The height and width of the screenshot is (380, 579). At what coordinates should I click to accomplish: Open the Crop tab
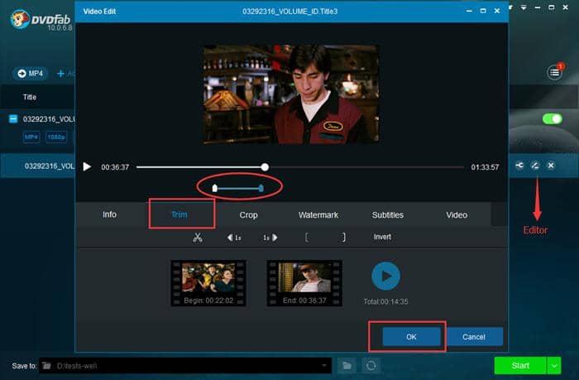(248, 214)
